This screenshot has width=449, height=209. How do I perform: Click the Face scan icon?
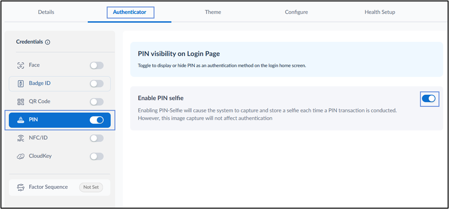click(20, 65)
